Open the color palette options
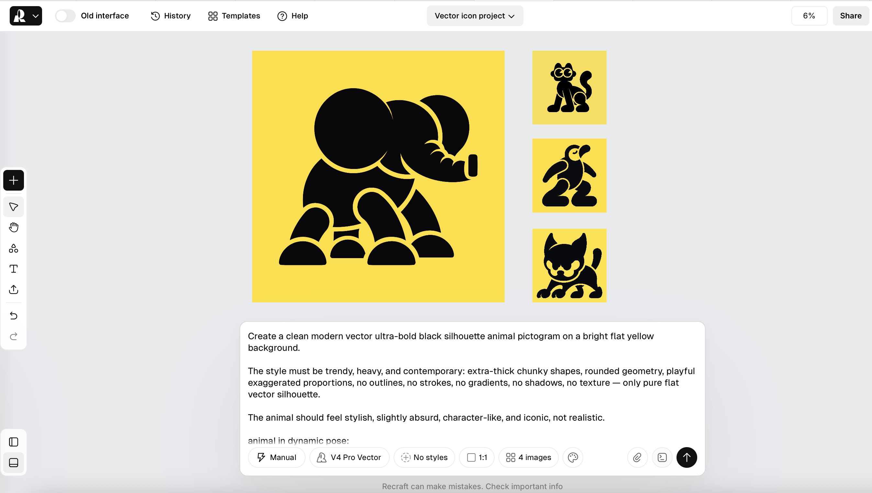This screenshot has width=872, height=493. click(573, 457)
